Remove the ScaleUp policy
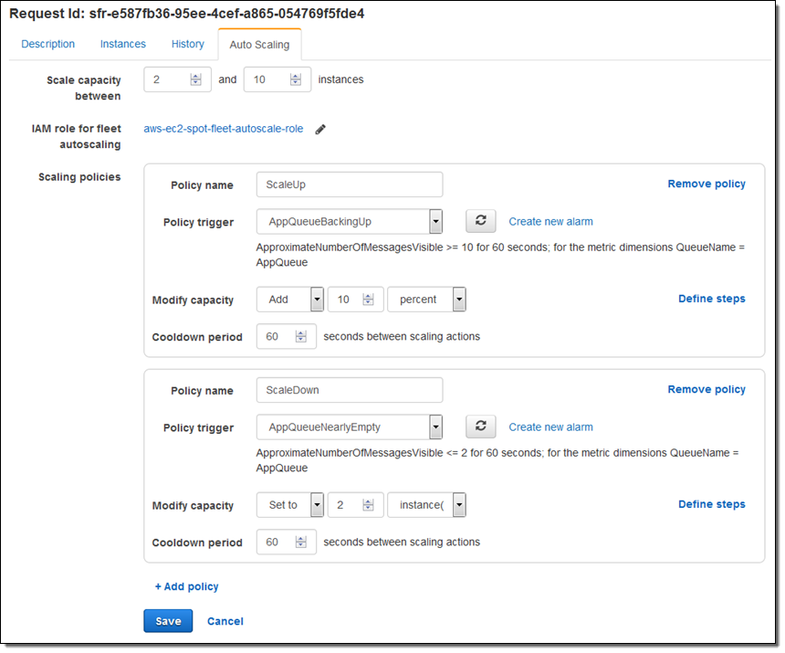The height and width of the screenshot is (653, 785). (x=706, y=184)
